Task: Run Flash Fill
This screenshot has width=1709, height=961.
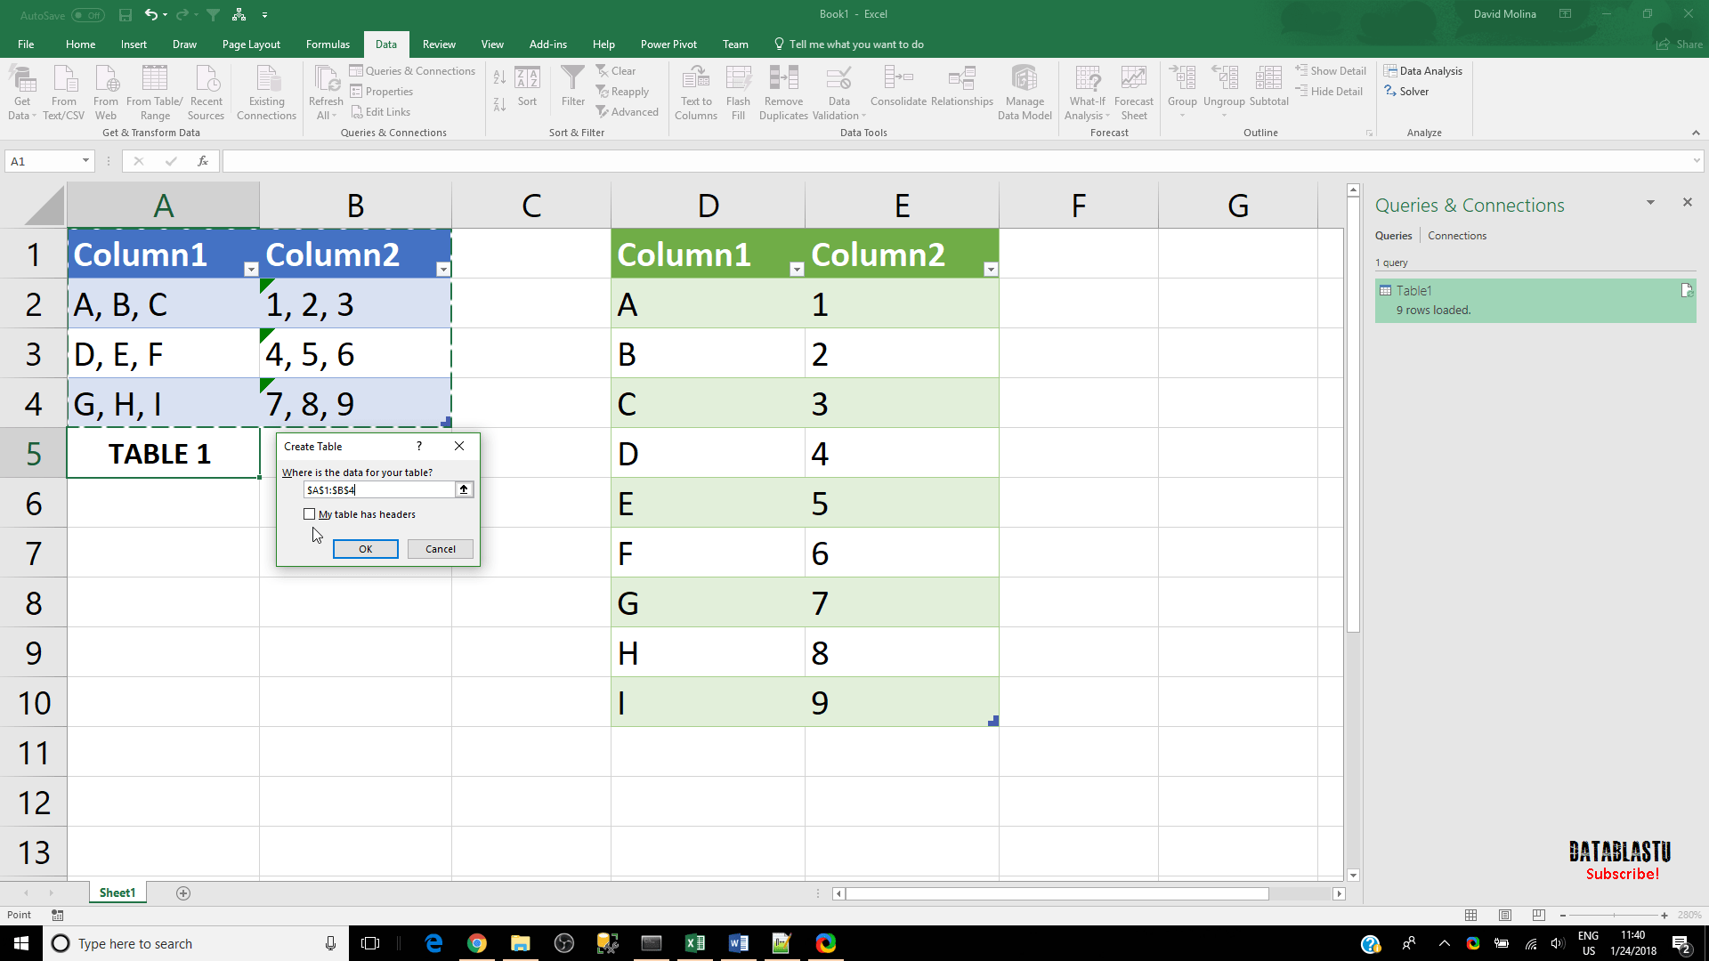Action: point(738,92)
